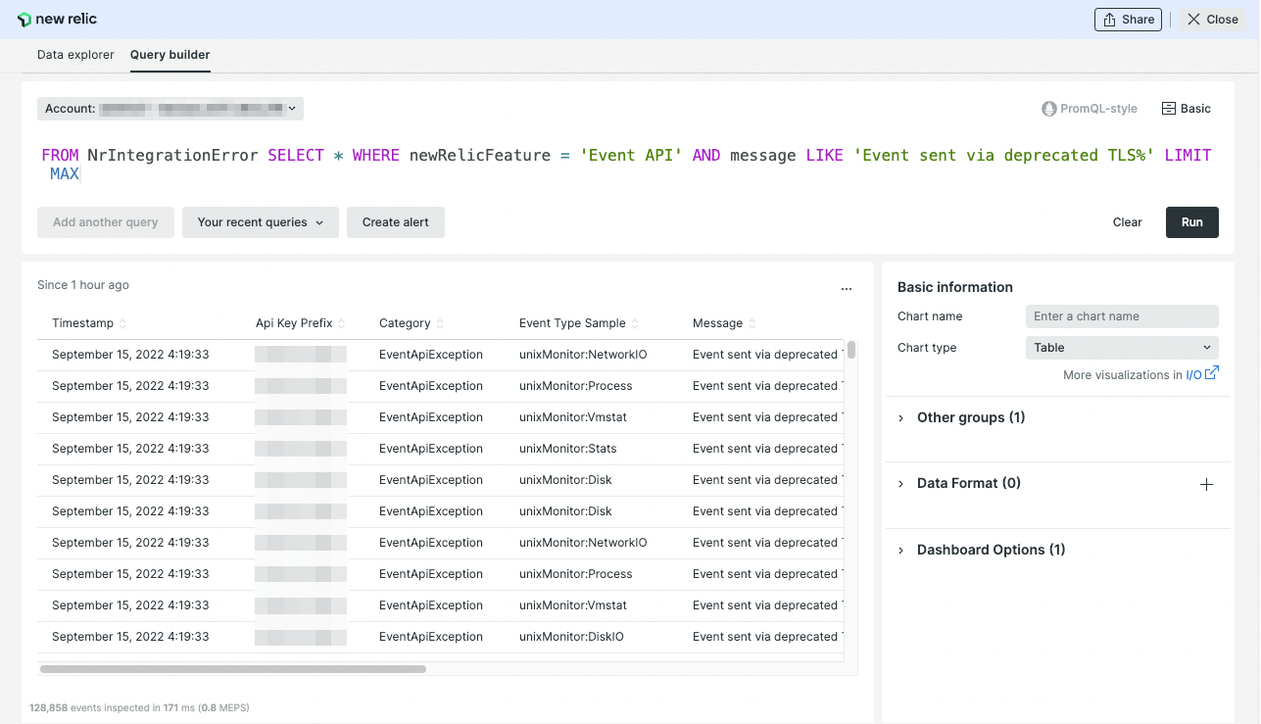Image resolution: width=1261 pixels, height=724 pixels.
Task: Click into the NRQL query editor
Action: [627, 165]
